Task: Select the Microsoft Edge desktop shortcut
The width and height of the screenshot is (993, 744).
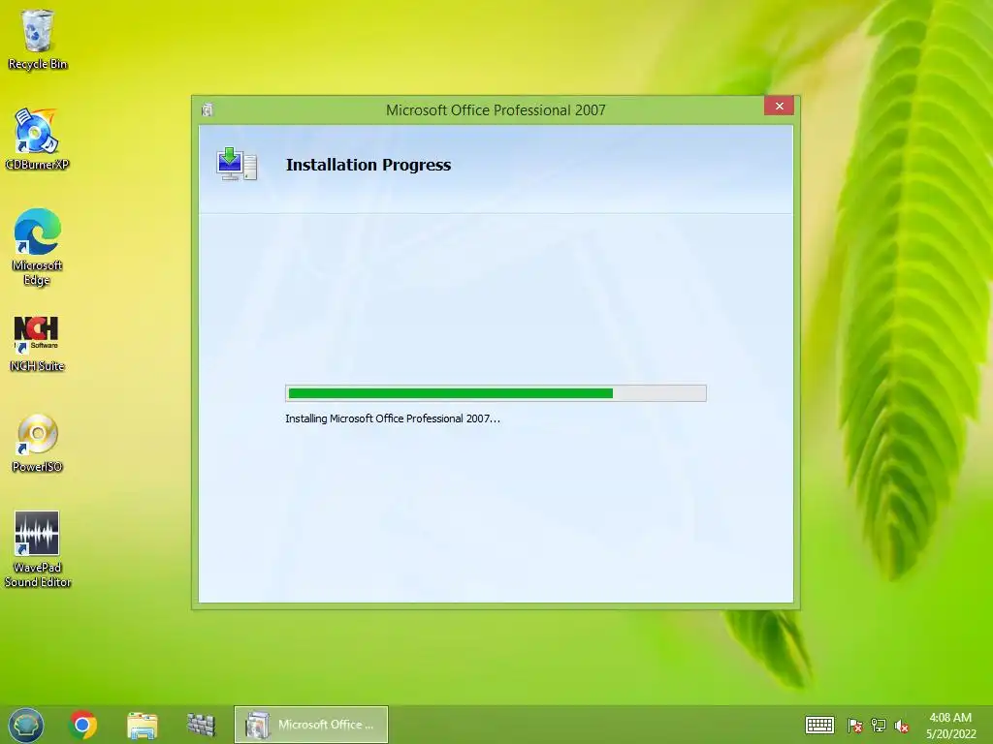Action: [x=37, y=247]
